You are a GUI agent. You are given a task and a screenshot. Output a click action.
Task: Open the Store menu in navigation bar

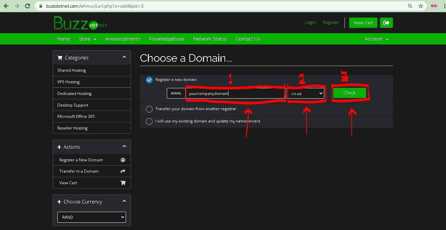[x=87, y=39]
